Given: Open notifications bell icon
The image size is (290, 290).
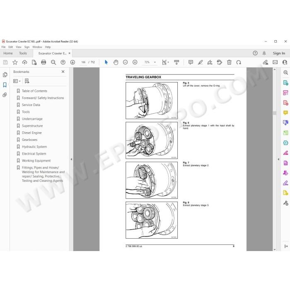Looking at the screenshot, I should (x=264, y=53).
